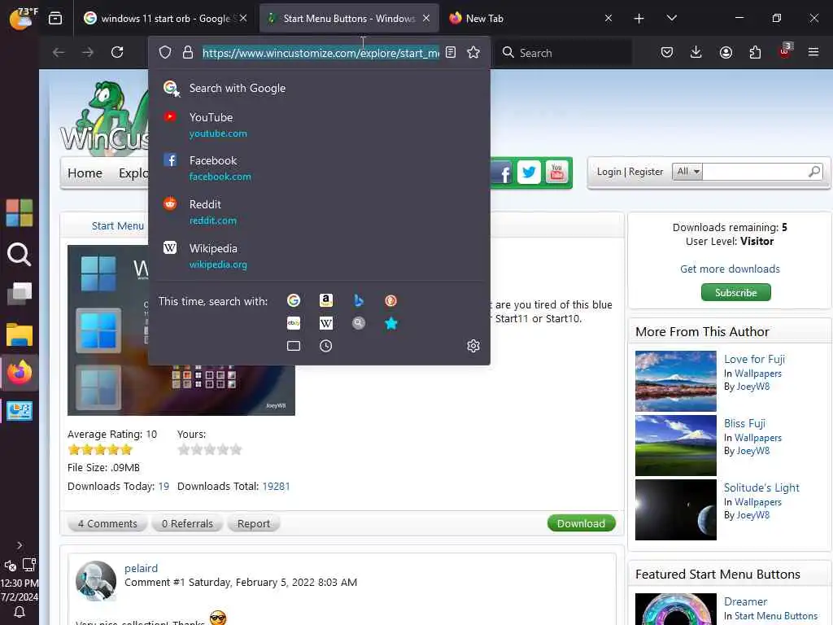
Task: Open the 4 Comments button
Action: click(107, 523)
